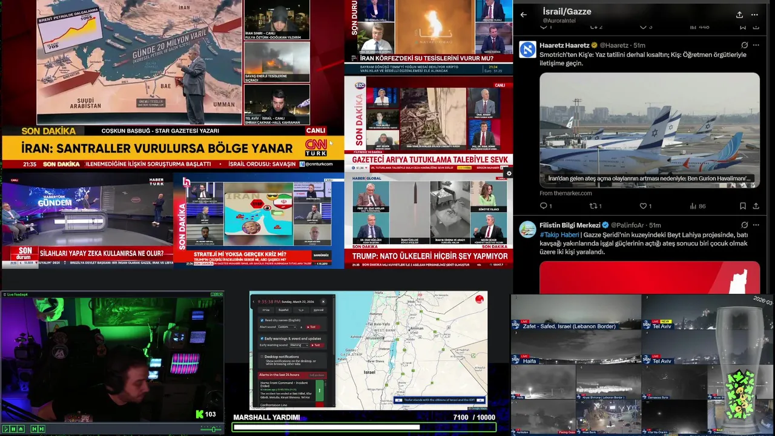Switch alert panel language to Arabic
This screenshot has width=775, height=436.
[x=301, y=310]
